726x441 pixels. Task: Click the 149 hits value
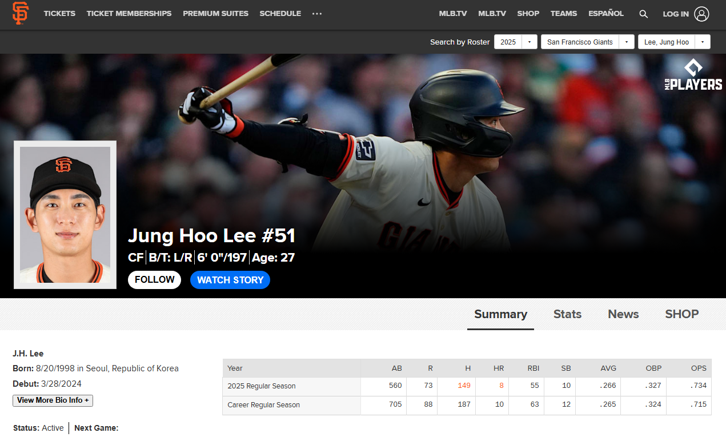tap(464, 386)
